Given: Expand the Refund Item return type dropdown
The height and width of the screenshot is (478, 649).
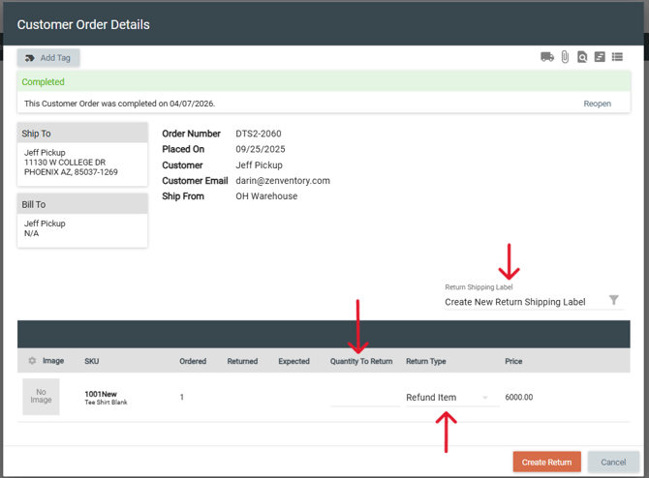Looking at the screenshot, I should 452,398.
